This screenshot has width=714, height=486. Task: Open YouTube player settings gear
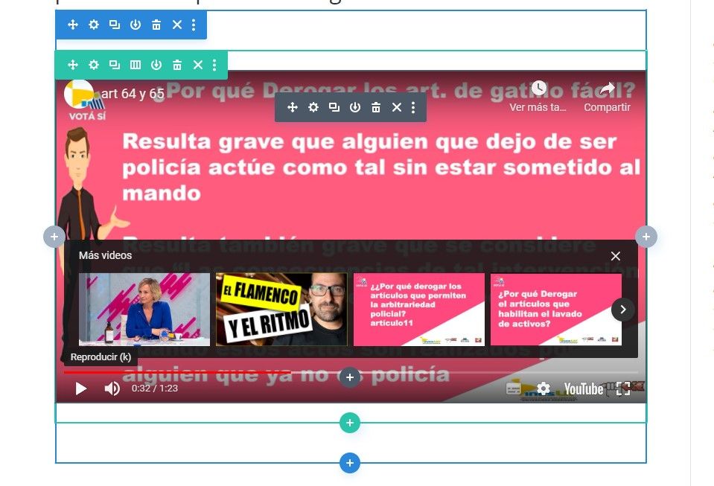click(544, 389)
